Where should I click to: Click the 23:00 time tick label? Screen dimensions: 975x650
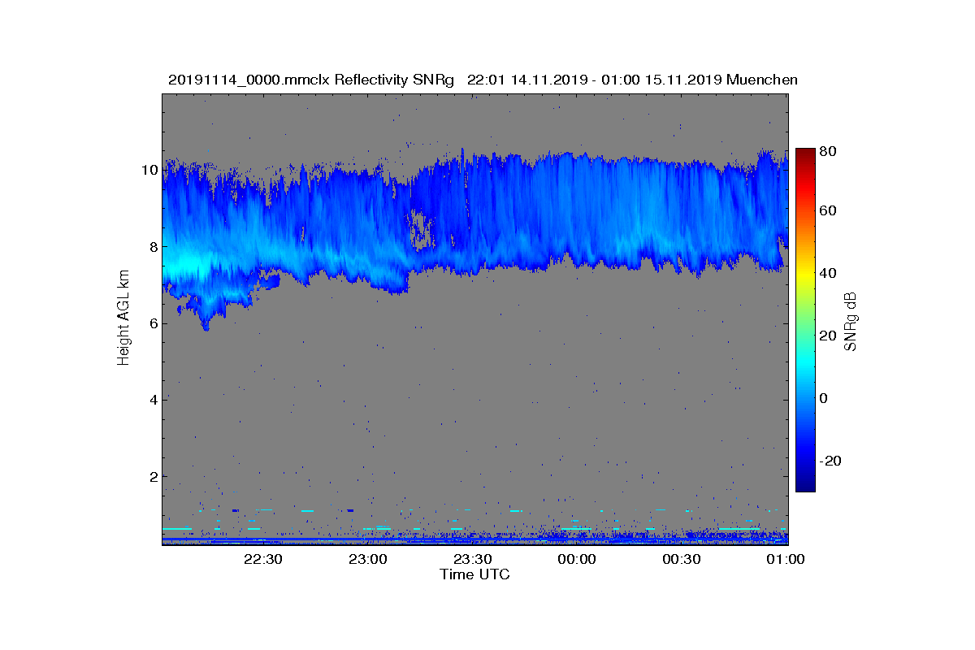[367, 559]
